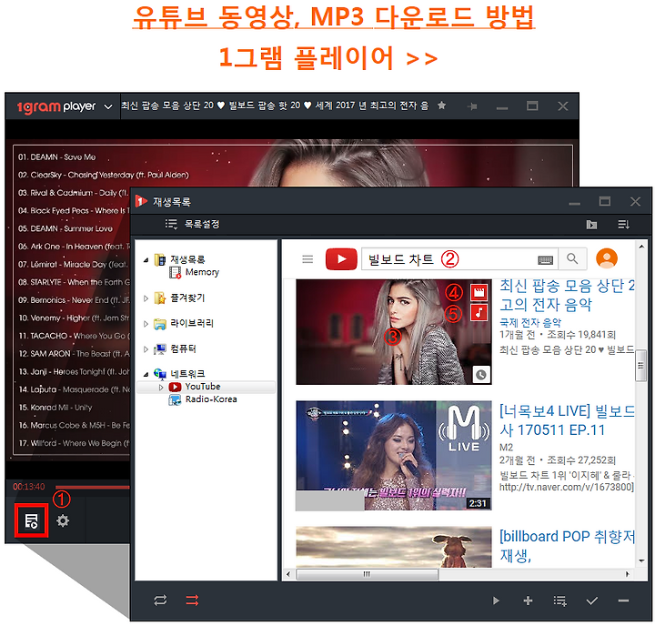655x636 pixels.
Task: Toggle always-on-top pin in player title bar
Action: tap(472, 106)
